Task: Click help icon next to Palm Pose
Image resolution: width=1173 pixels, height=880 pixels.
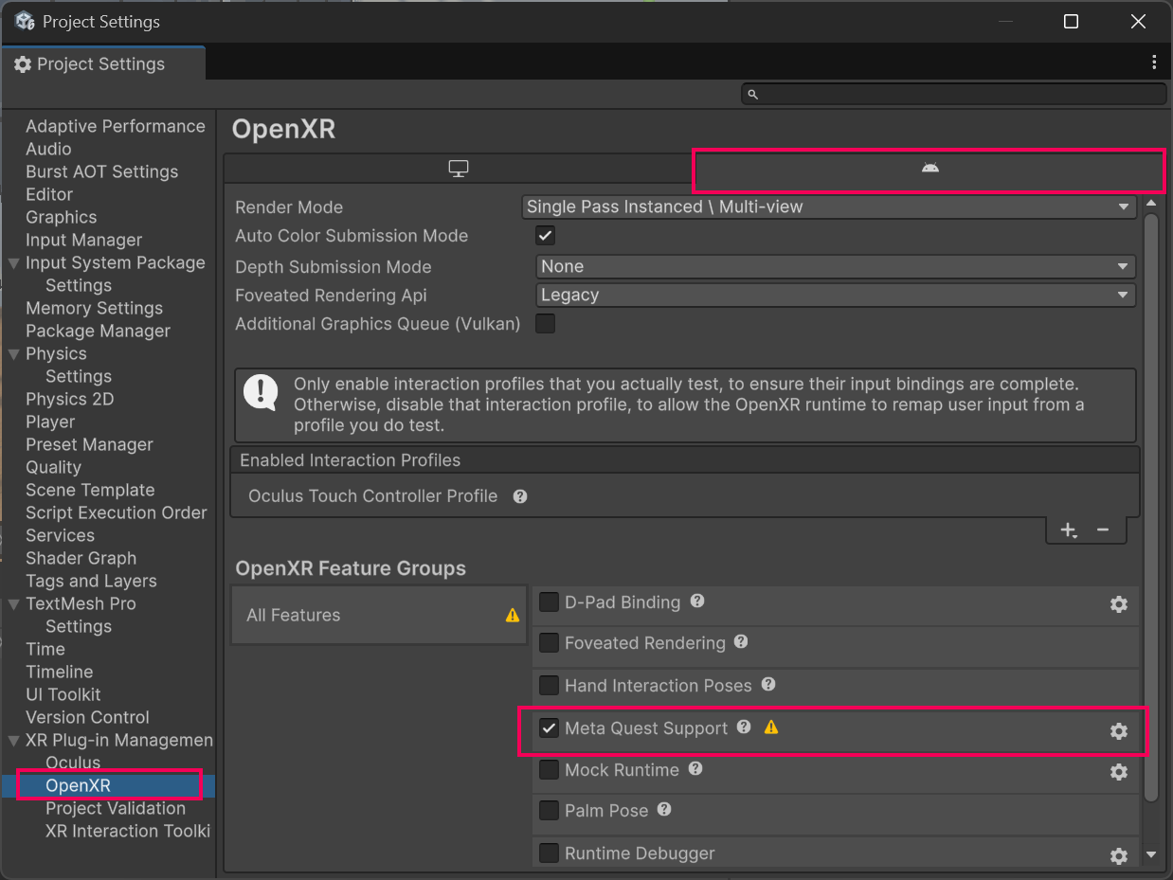Action: coord(664,810)
